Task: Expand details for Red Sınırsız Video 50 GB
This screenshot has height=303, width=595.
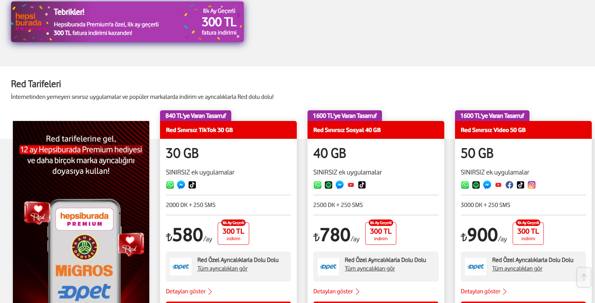Action: pos(484,292)
